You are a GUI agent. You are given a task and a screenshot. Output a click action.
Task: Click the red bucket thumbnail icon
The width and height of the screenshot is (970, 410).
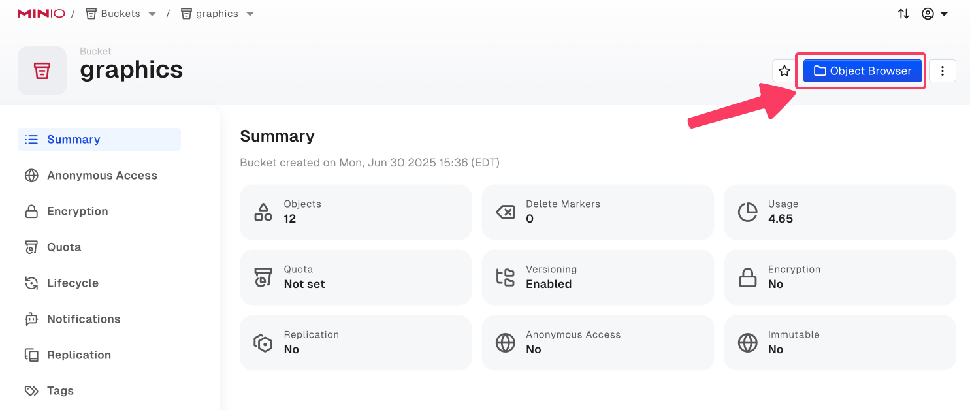(42, 71)
